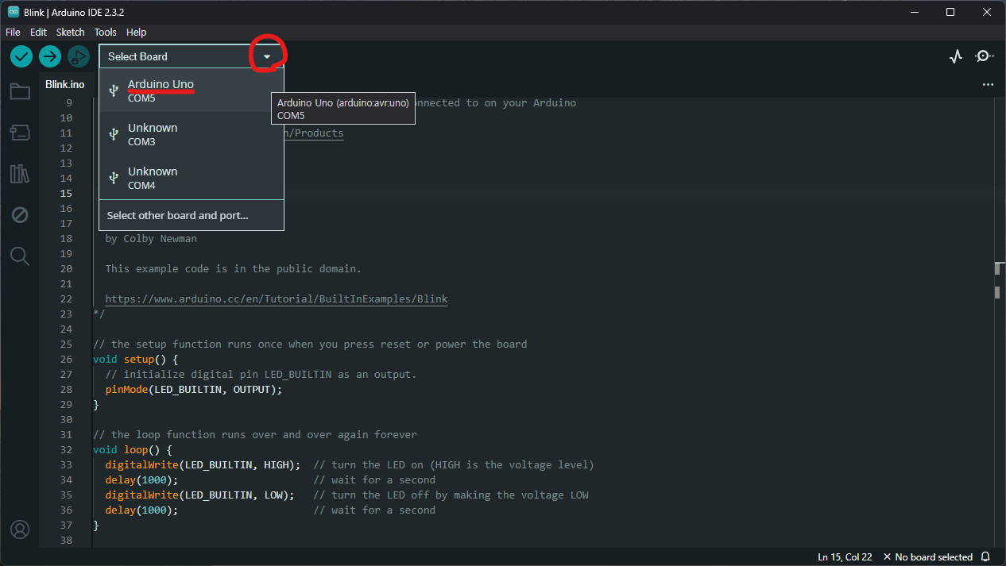Click Select other board and port
Viewport: 1006px width, 566px height.
point(192,215)
